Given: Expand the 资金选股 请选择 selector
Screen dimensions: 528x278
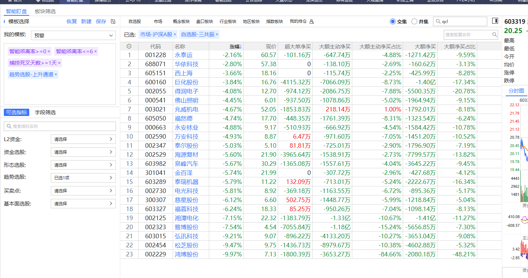Looking at the screenshot, I should pyautogui.click(x=83, y=152).
